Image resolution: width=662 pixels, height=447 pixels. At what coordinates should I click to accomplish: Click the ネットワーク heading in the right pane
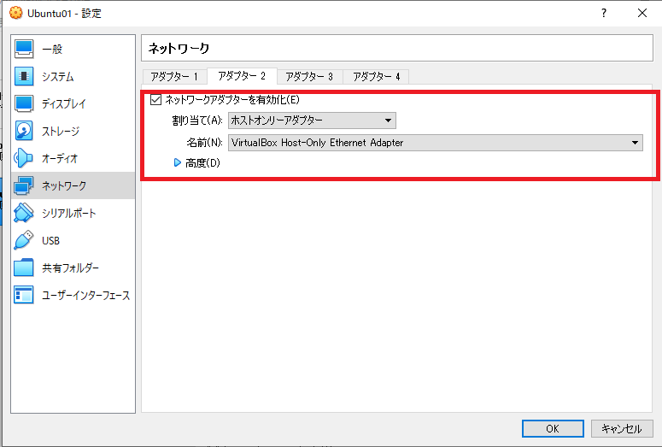179,48
